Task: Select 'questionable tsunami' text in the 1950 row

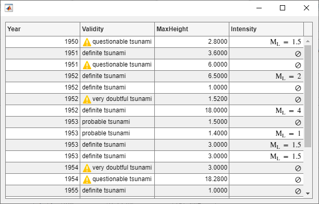Action: (x=122, y=42)
